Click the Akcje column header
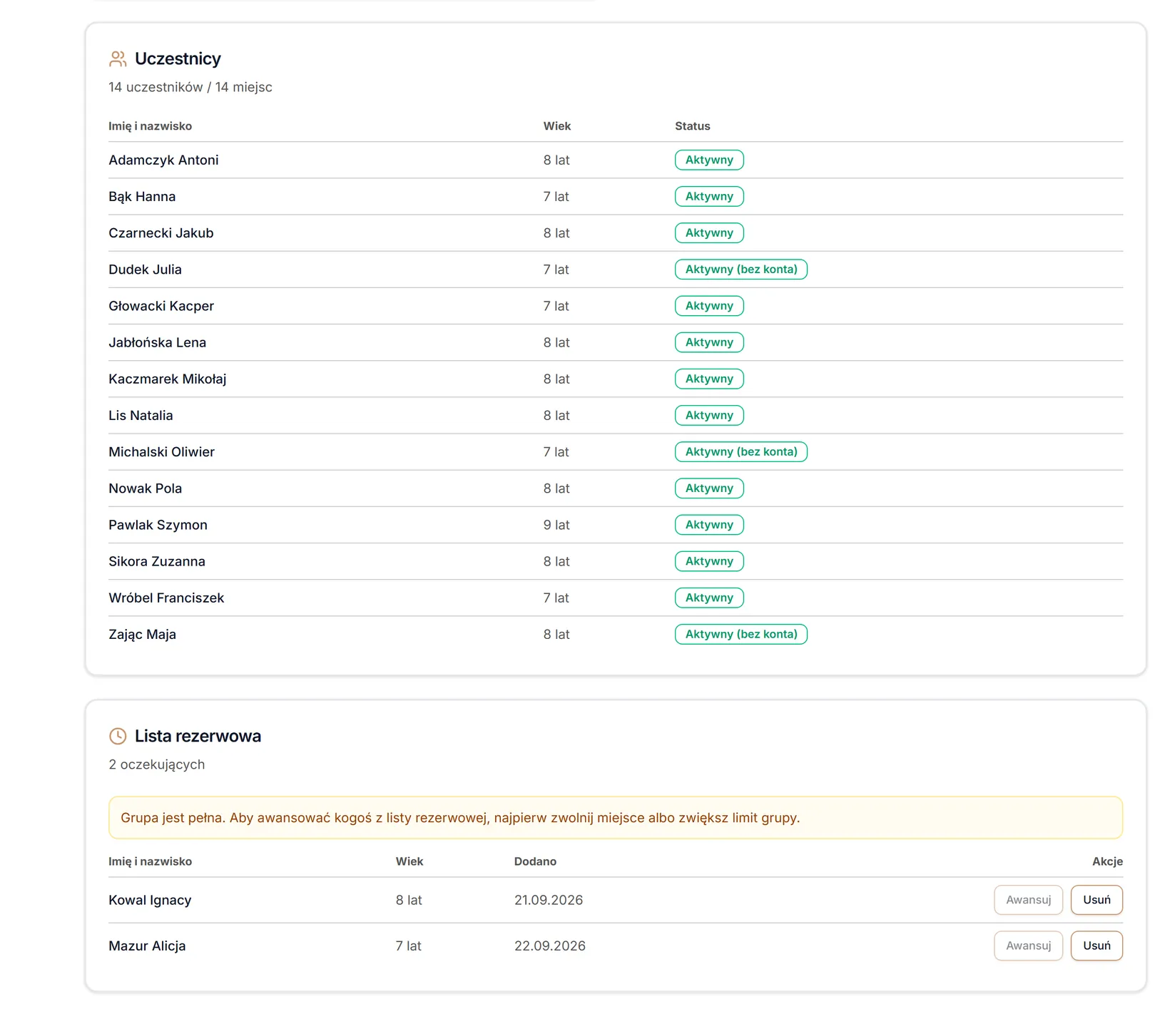Image resolution: width=1170 pixels, height=1014 pixels. [1107, 861]
